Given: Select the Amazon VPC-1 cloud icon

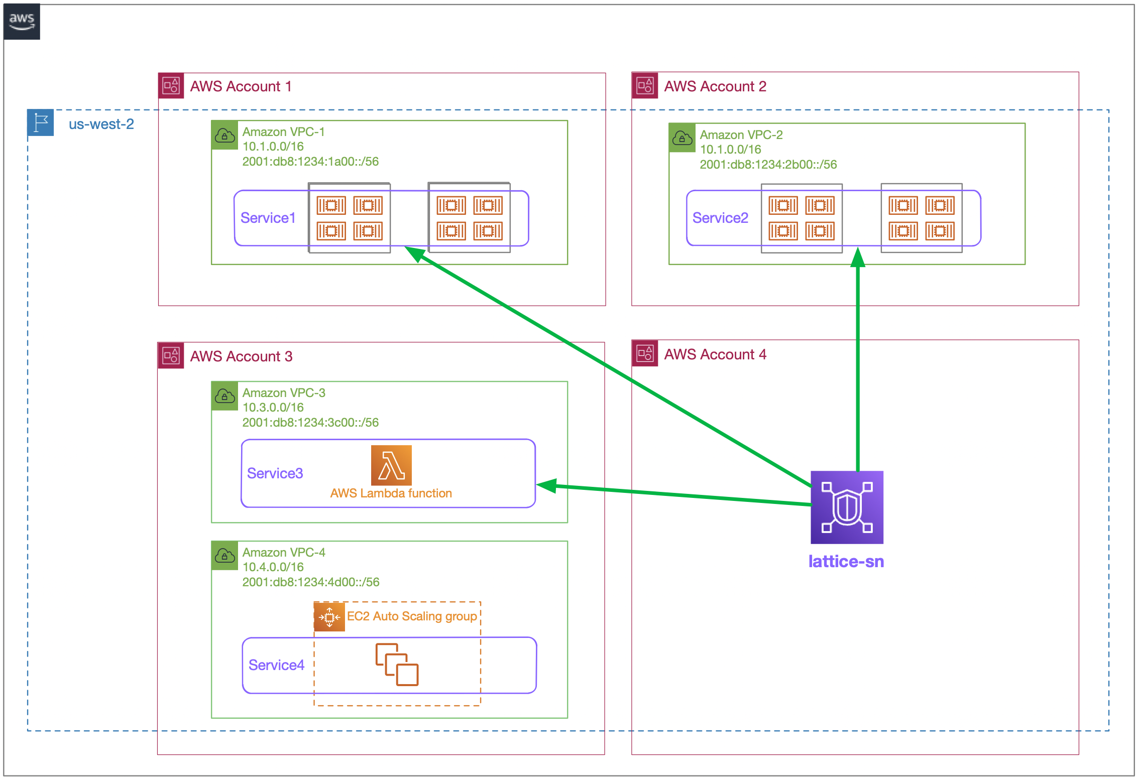Looking at the screenshot, I should click(x=224, y=135).
